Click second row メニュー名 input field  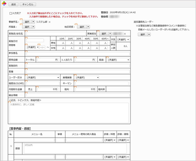click(x=35, y=157)
